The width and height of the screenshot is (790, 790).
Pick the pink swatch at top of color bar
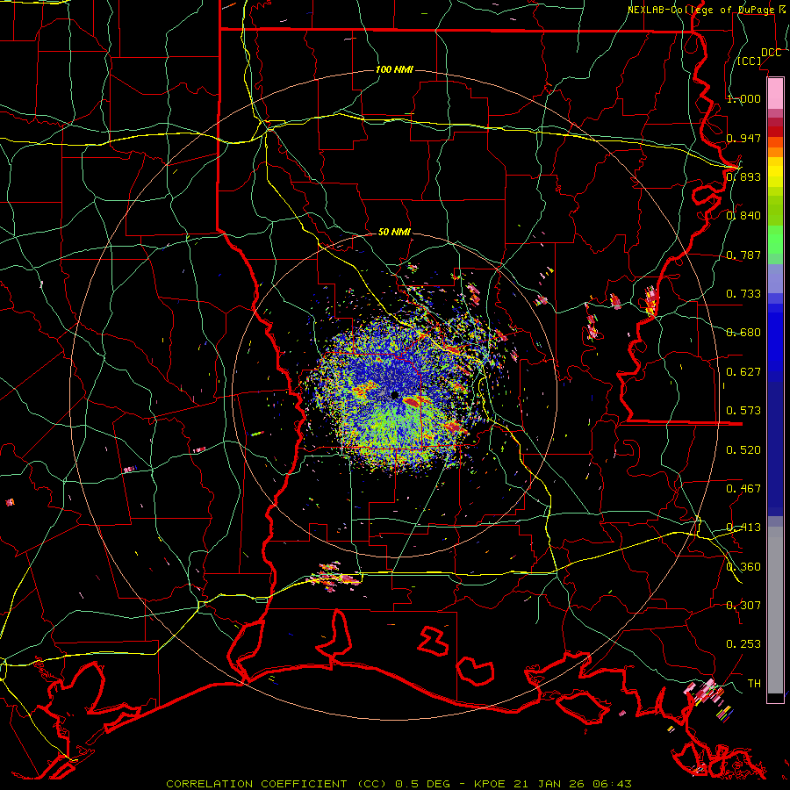(x=775, y=93)
